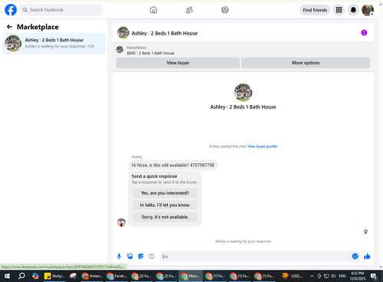The image size is (383, 282).
Task: Click the small seen-avatar indicator
Action: click(365, 231)
